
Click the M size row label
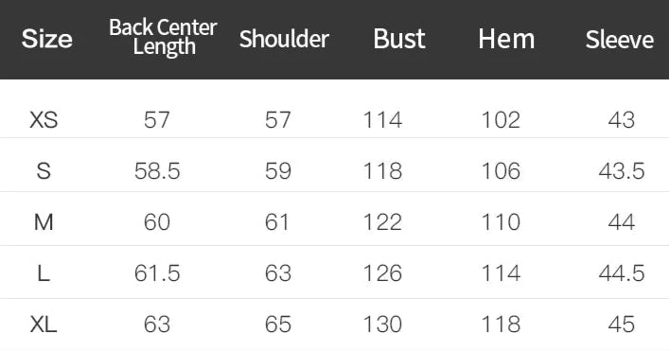(44, 222)
